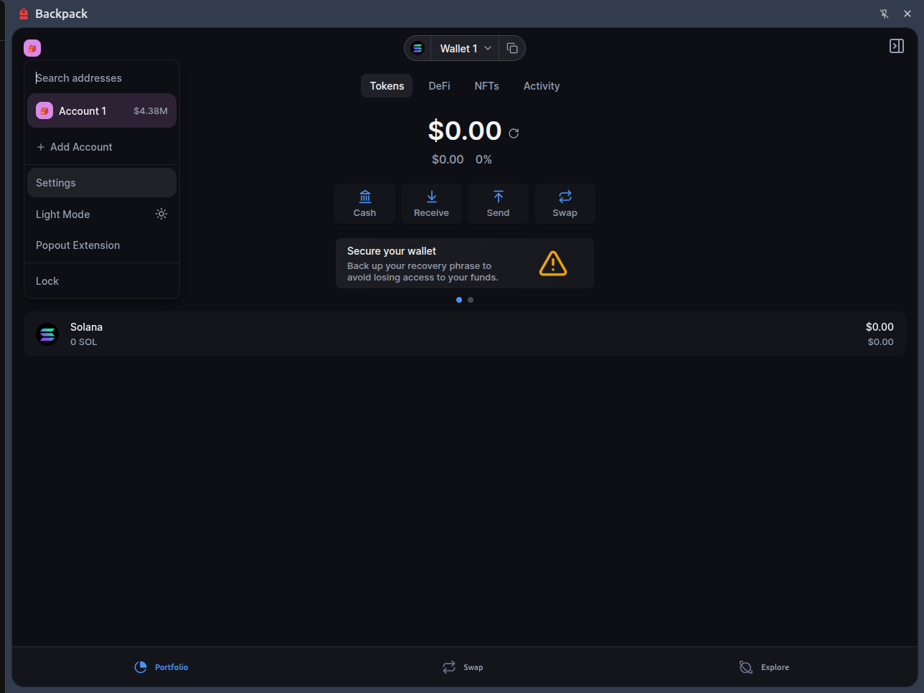This screenshot has height=693, width=924.
Task: Switch to the NFTs tab
Action: click(486, 86)
